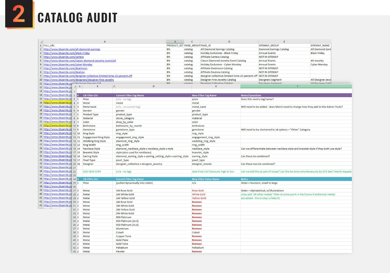
Task: Open the bluenile.com/cartera link
Action: (x=63, y=57)
